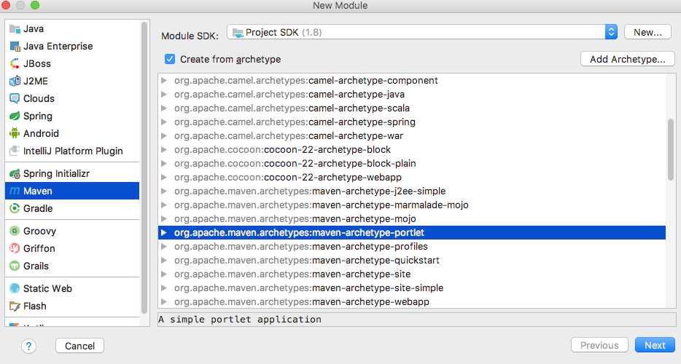This screenshot has height=364, width=681.
Task: Choose the Android robot icon
Action: click(15, 133)
